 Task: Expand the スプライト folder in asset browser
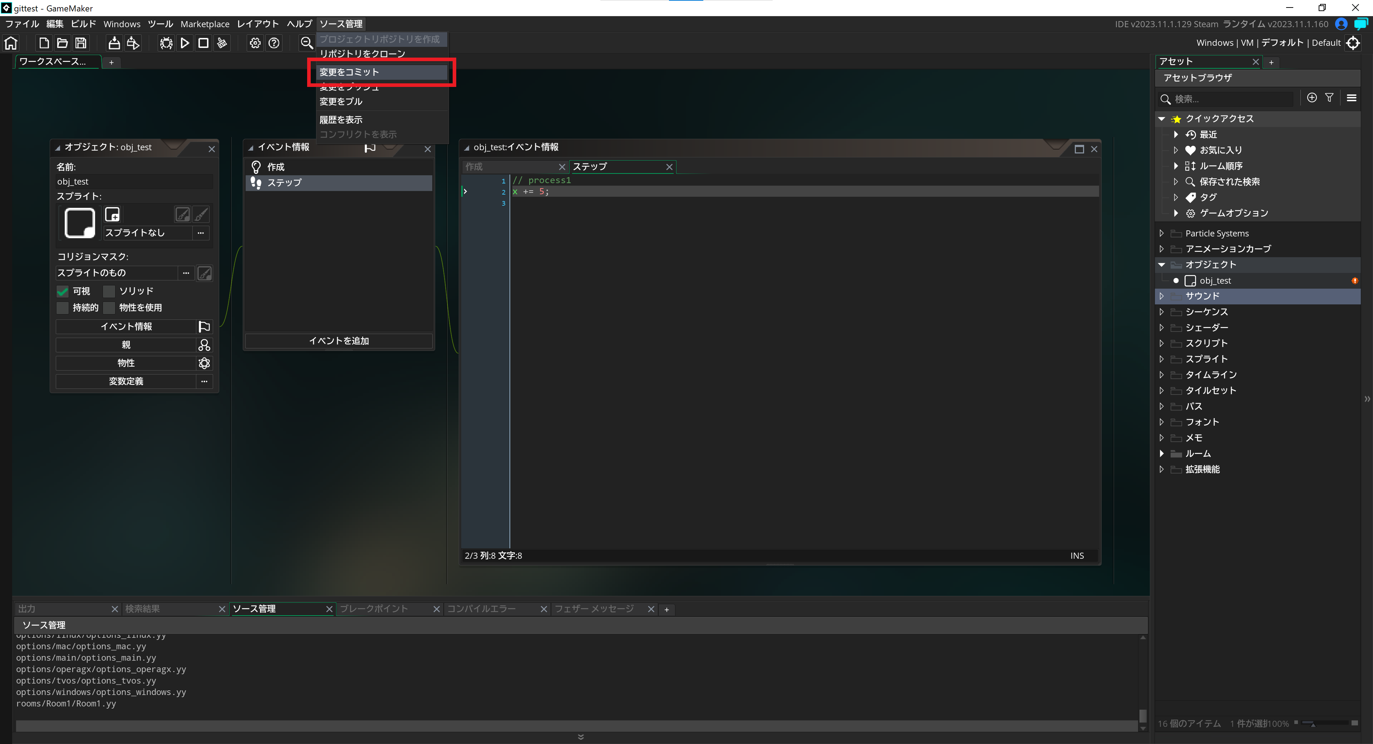tap(1162, 359)
